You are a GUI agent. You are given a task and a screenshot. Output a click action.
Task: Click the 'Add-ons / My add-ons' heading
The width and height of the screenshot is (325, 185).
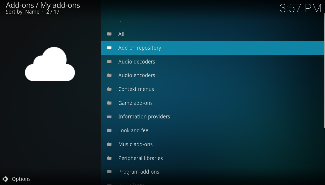(x=43, y=5)
